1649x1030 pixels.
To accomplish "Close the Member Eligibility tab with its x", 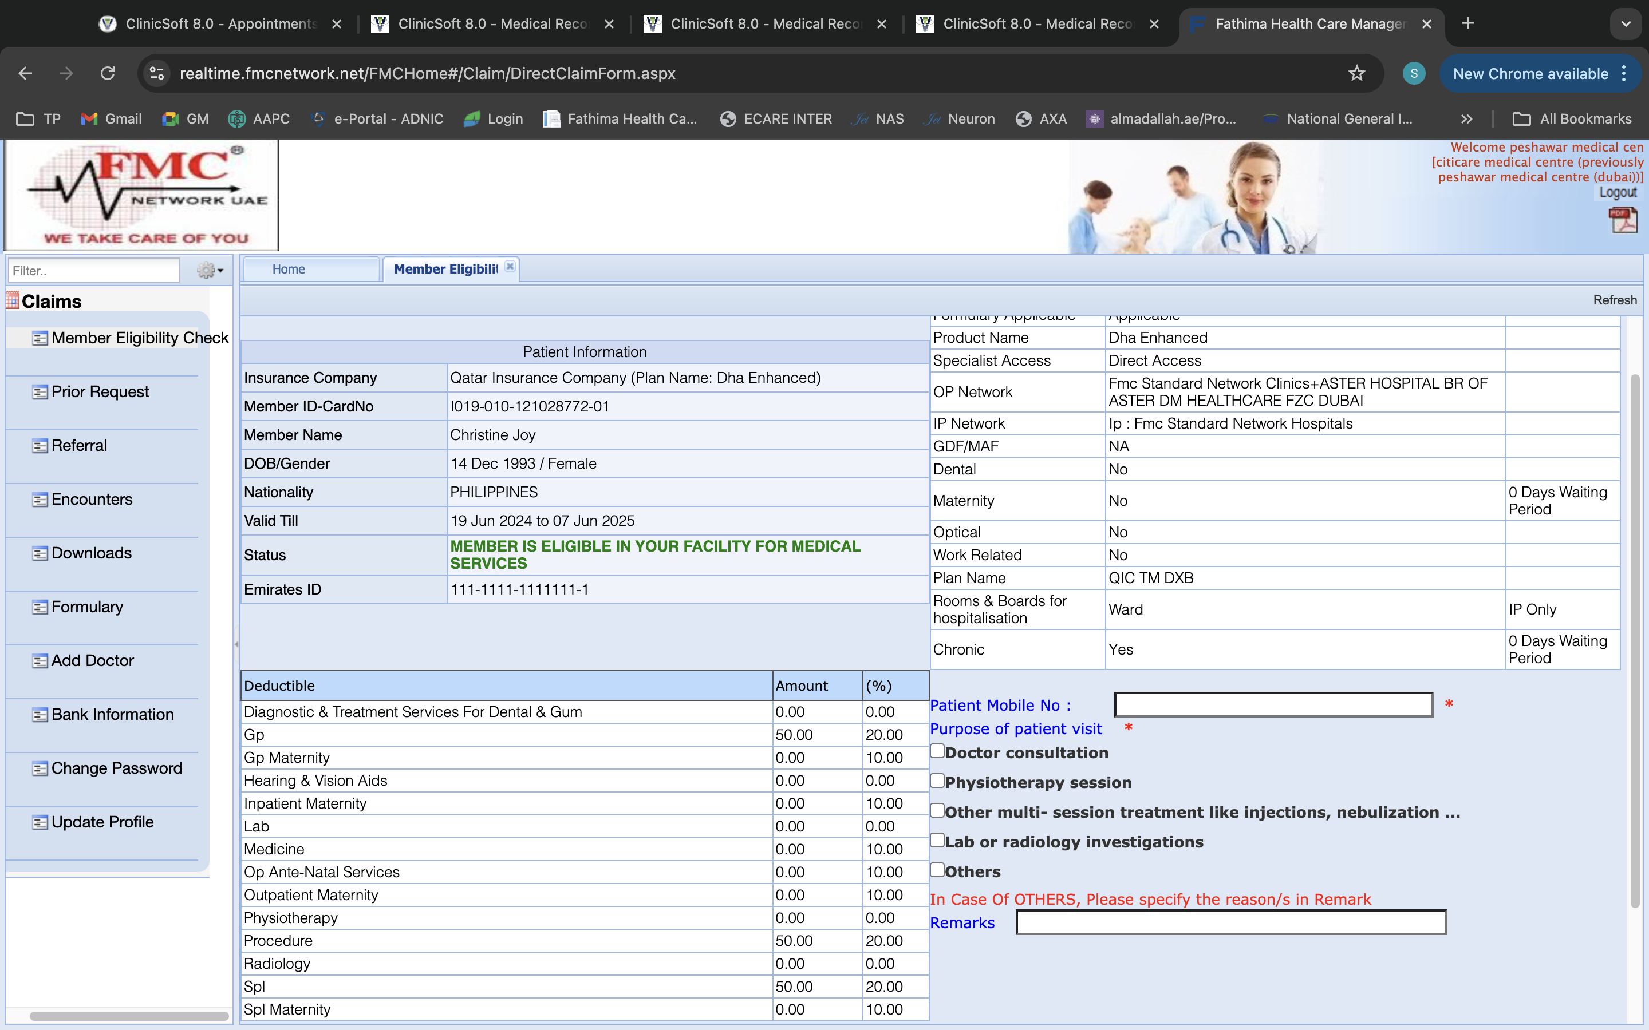I will (510, 267).
